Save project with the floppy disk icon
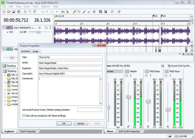Screen dimensions: 195x139 click(x=14, y=12)
